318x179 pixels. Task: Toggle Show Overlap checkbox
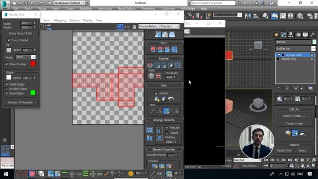click(6, 64)
